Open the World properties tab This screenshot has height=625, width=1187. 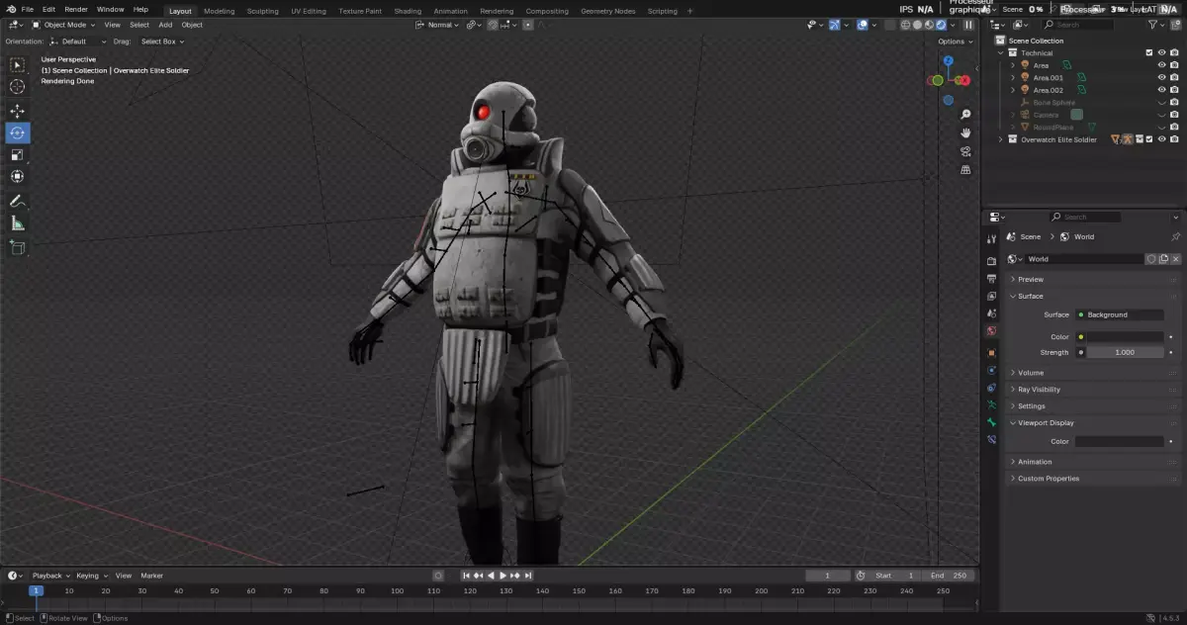click(x=991, y=331)
